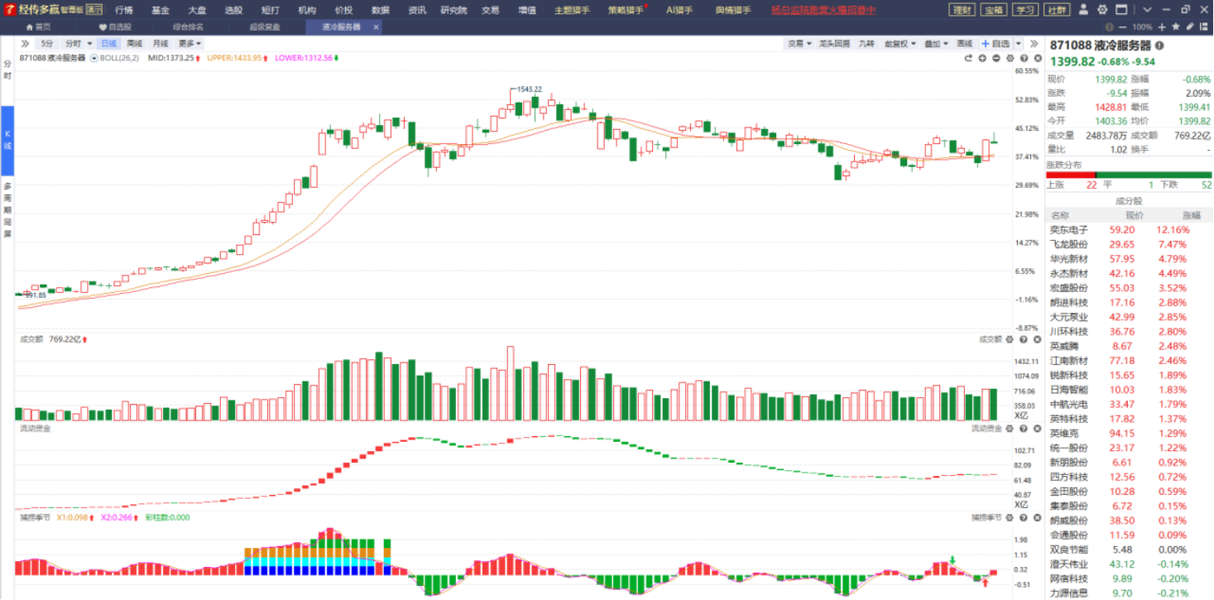The width and height of the screenshot is (1214, 600).
Task: Expand the 更多 periods dropdown
Action: pyautogui.click(x=190, y=43)
